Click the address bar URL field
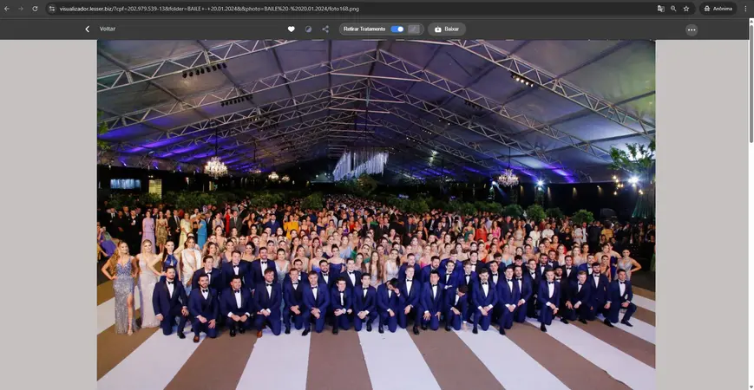The height and width of the screenshot is (390, 754). [347, 9]
